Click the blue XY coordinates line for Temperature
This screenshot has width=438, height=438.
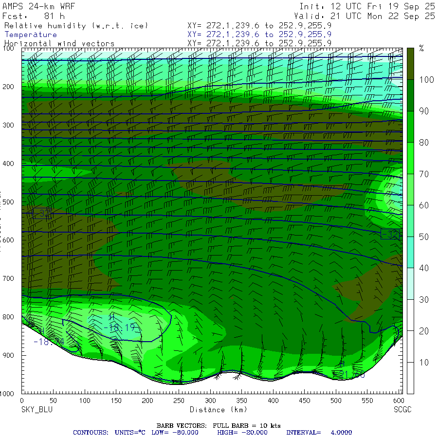click(x=259, y=35)
